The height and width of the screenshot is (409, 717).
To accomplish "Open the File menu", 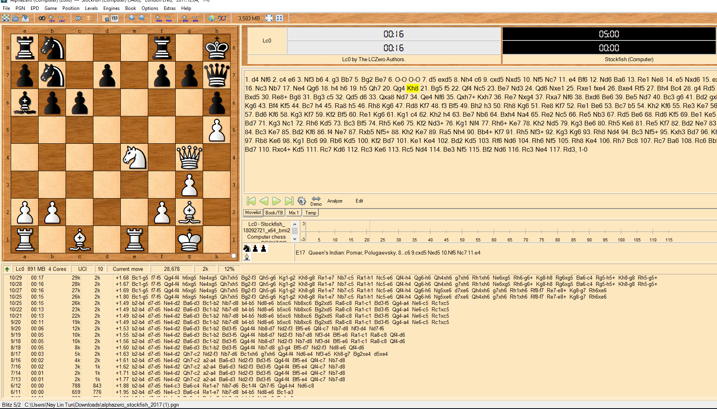I will tap(6, 8).
